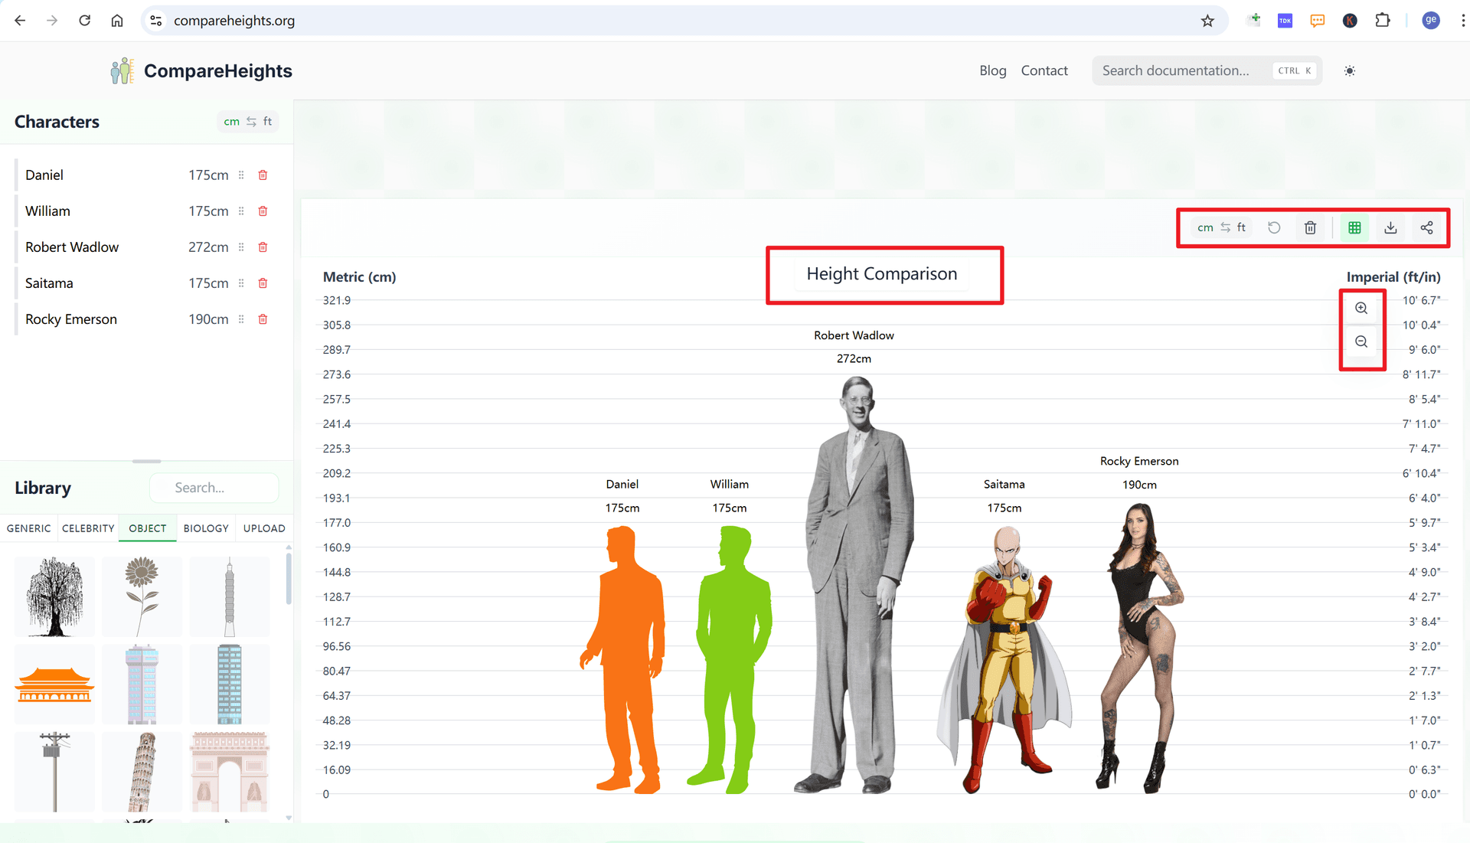Open the UPLOAD tab in Library
Image resolution: width=1470 pixels, height=843 pixels.
pos(264,528)
